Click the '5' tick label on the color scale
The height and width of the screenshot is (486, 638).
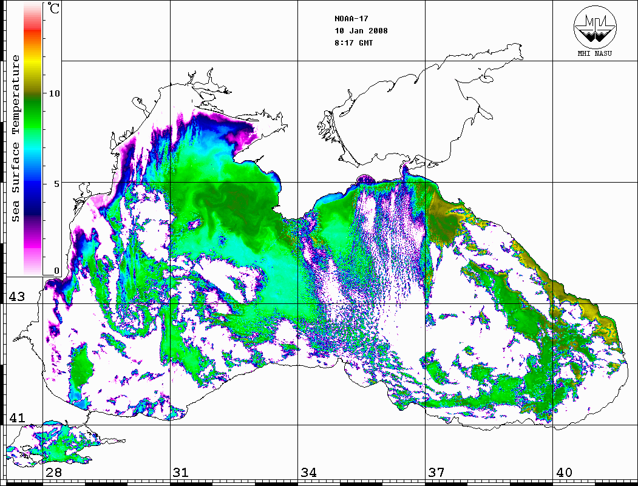(x=56, y=184)
